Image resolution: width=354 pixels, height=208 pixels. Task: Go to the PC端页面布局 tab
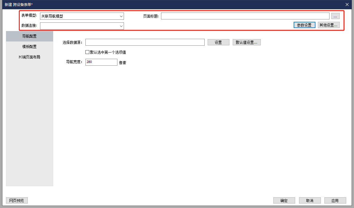click(29, 57)
